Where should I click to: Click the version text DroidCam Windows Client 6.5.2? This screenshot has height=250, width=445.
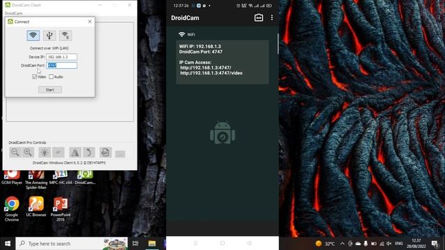pos(69,162)
